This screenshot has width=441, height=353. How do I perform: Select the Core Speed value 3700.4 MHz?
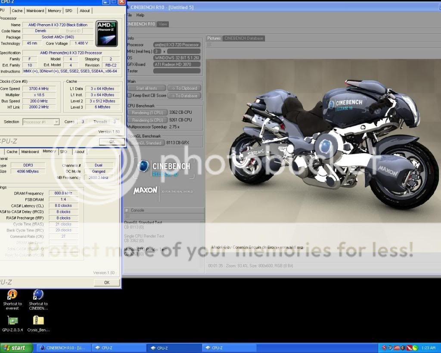[x=39, y=89]
